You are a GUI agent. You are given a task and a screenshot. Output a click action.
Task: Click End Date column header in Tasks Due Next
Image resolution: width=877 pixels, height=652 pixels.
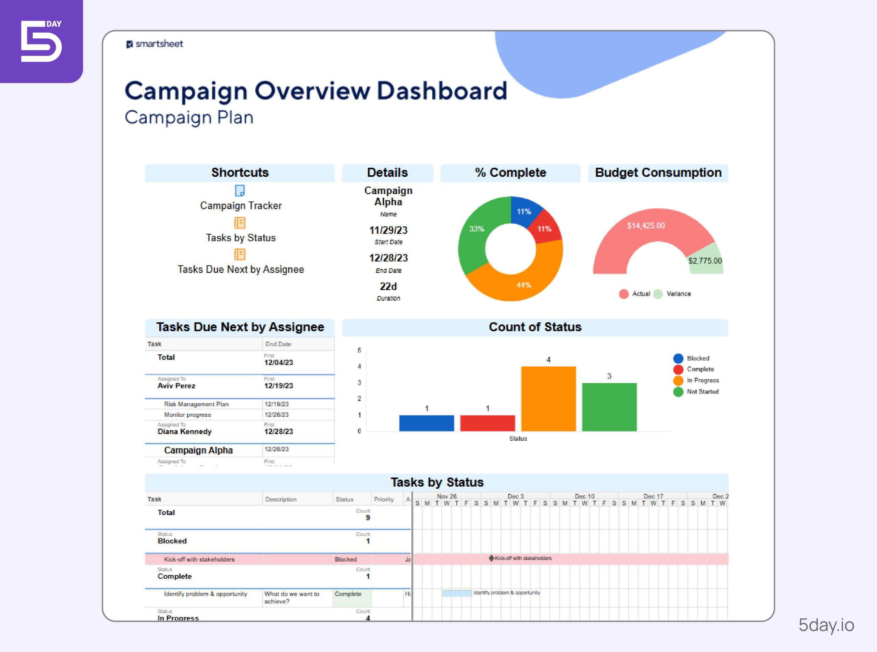298,344
